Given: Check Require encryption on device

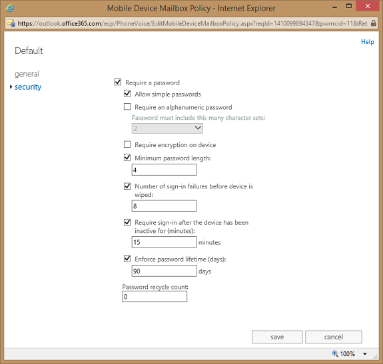Looking at the screenshot, I should point(127,144).
